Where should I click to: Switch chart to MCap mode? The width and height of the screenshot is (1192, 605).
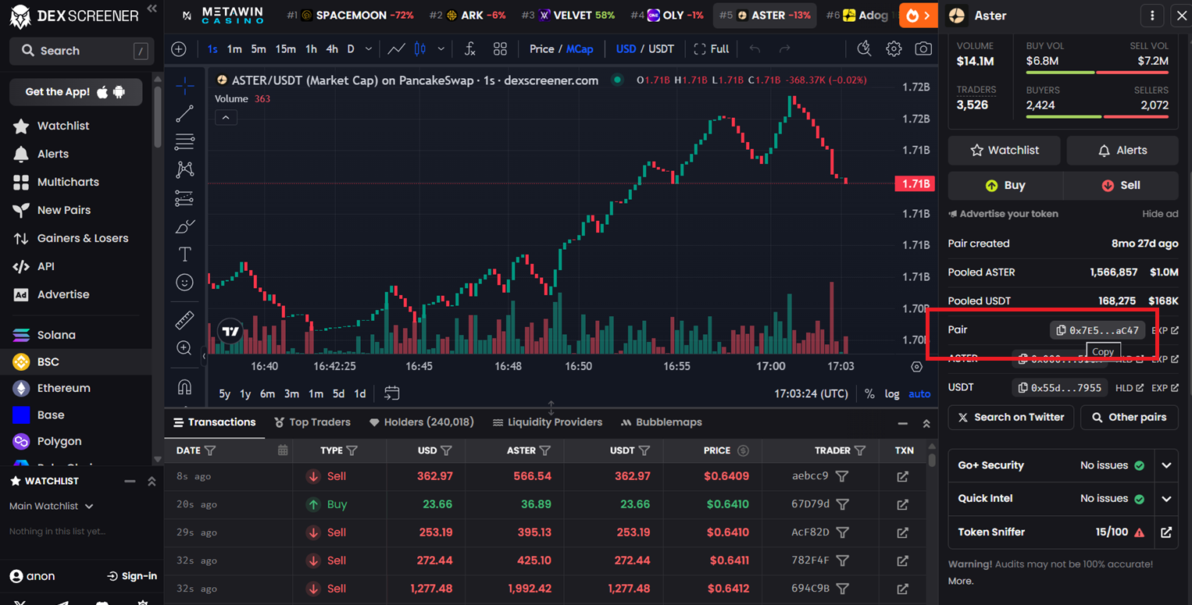(x=580, y=49)
